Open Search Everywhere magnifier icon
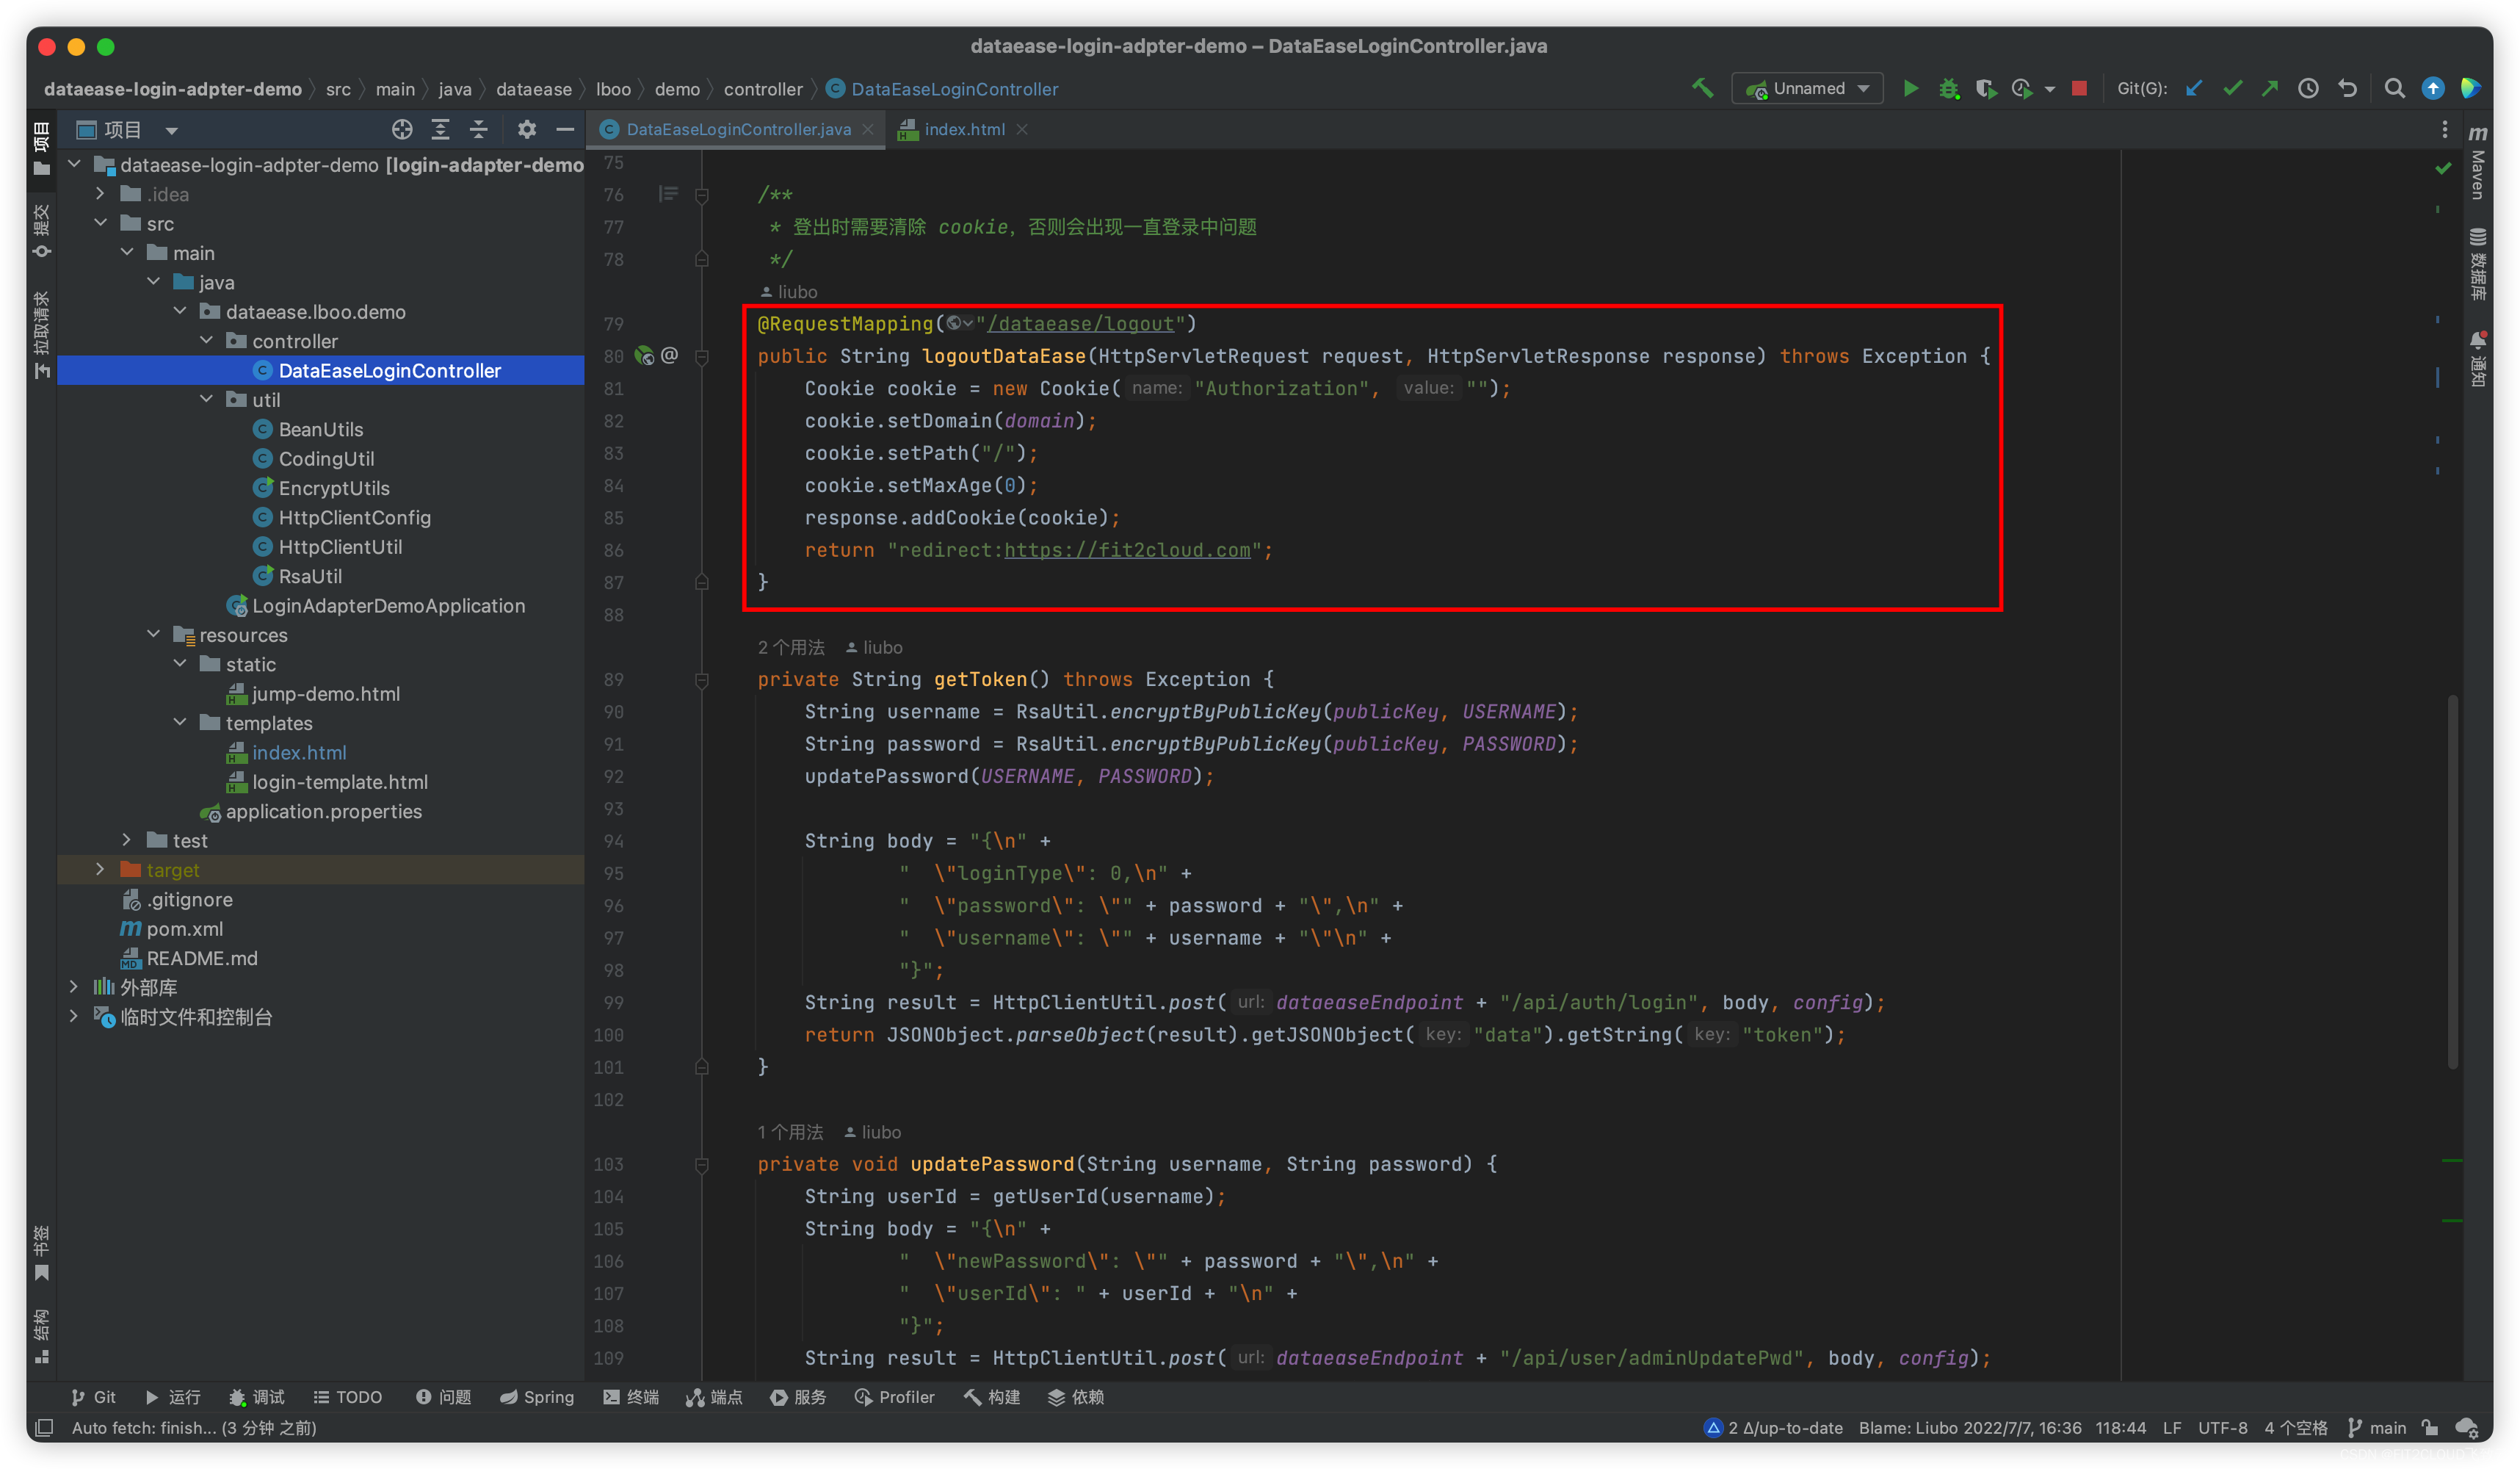 [2395, 89]
